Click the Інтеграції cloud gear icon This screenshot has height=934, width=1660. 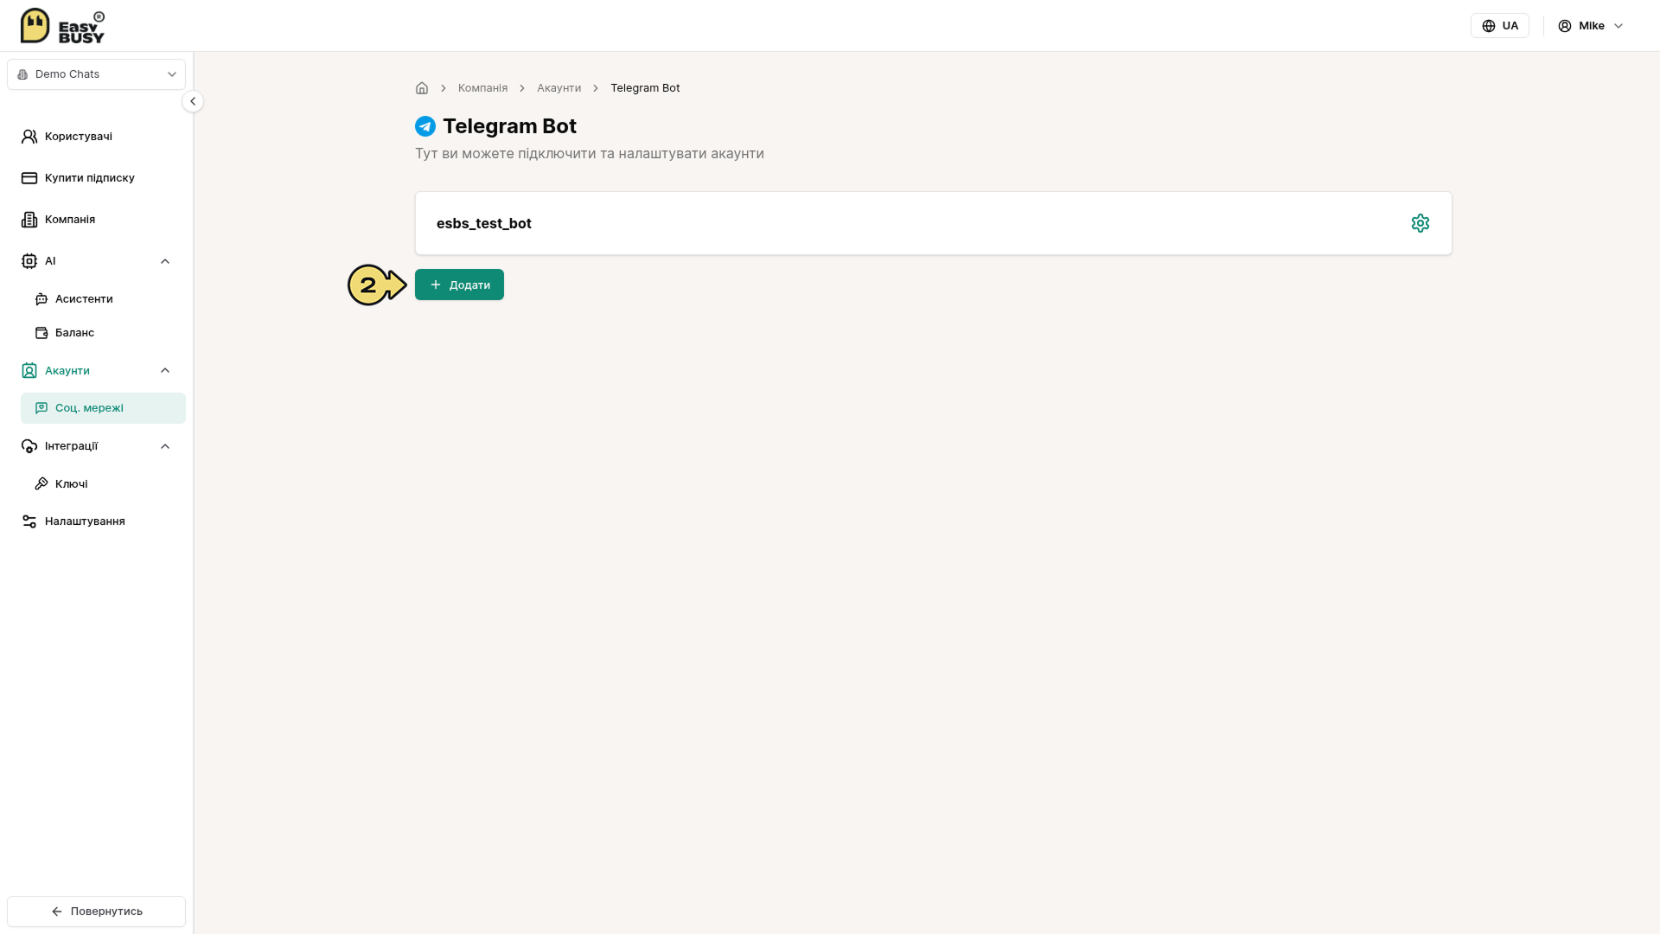[29, 446]
